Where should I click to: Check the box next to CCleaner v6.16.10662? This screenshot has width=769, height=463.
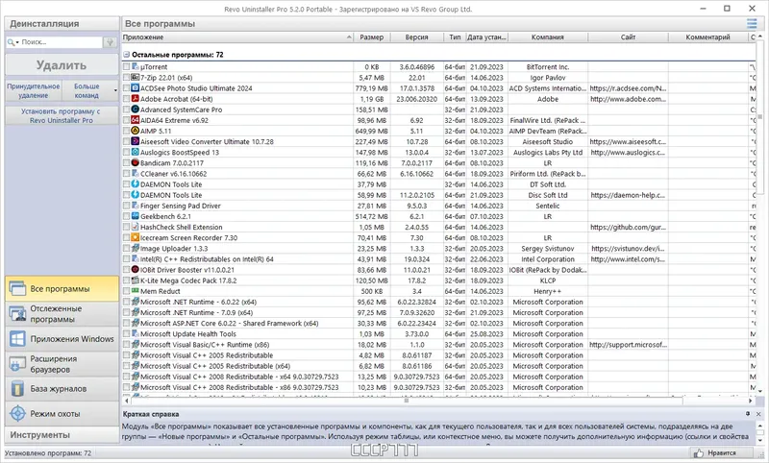[127, 174]
